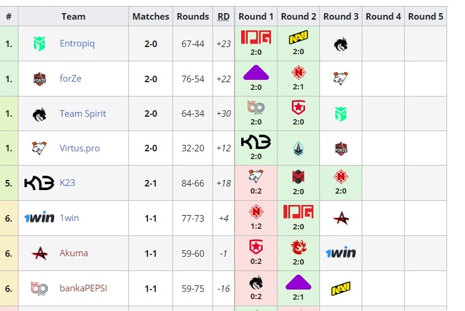This screenshot has height=311, width=465.
Task: Click the Gambit logo in Team Spirit's Round 2
Action: tap(298, 108)
